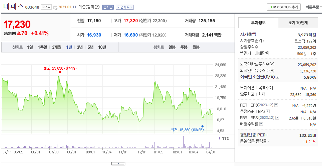The width and height of the screenshot is (323, 166).
Task: Open help icon next to 추정PER EPS
Action: (268, 112)
